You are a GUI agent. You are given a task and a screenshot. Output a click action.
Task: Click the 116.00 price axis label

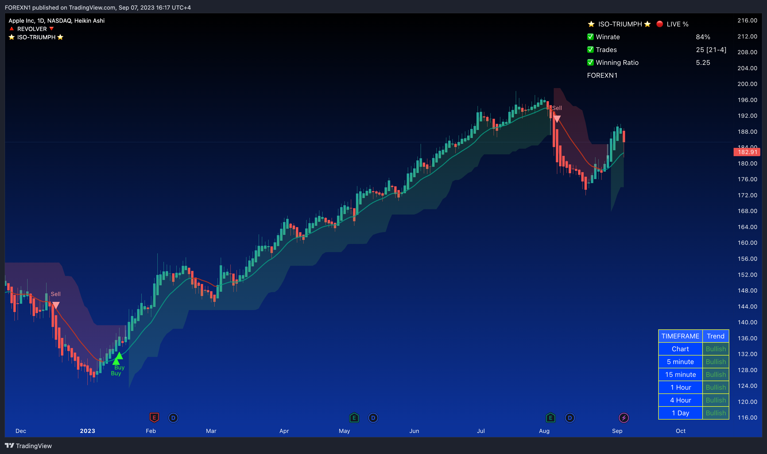[747, 417]
